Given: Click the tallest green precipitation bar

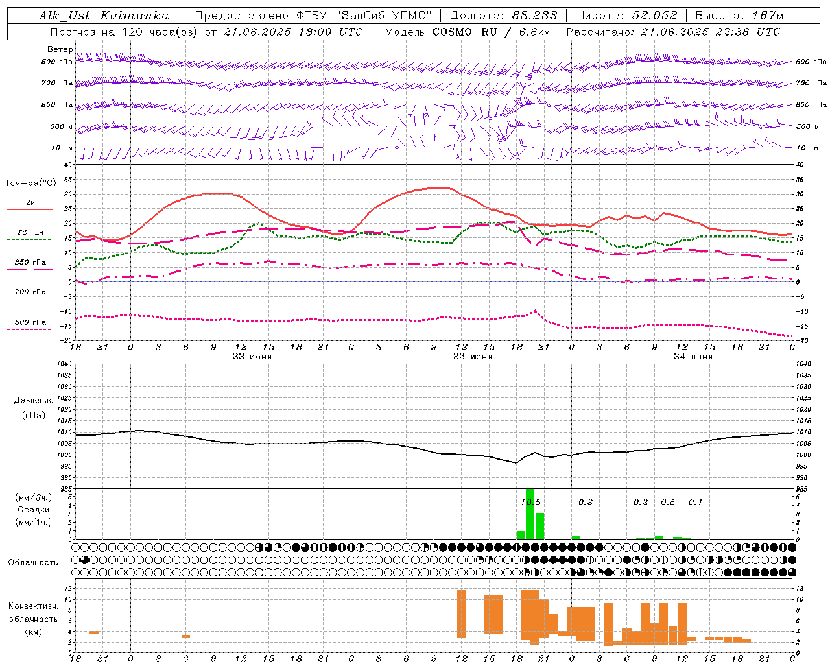Looking at the screenshot, I should point(530,514).
